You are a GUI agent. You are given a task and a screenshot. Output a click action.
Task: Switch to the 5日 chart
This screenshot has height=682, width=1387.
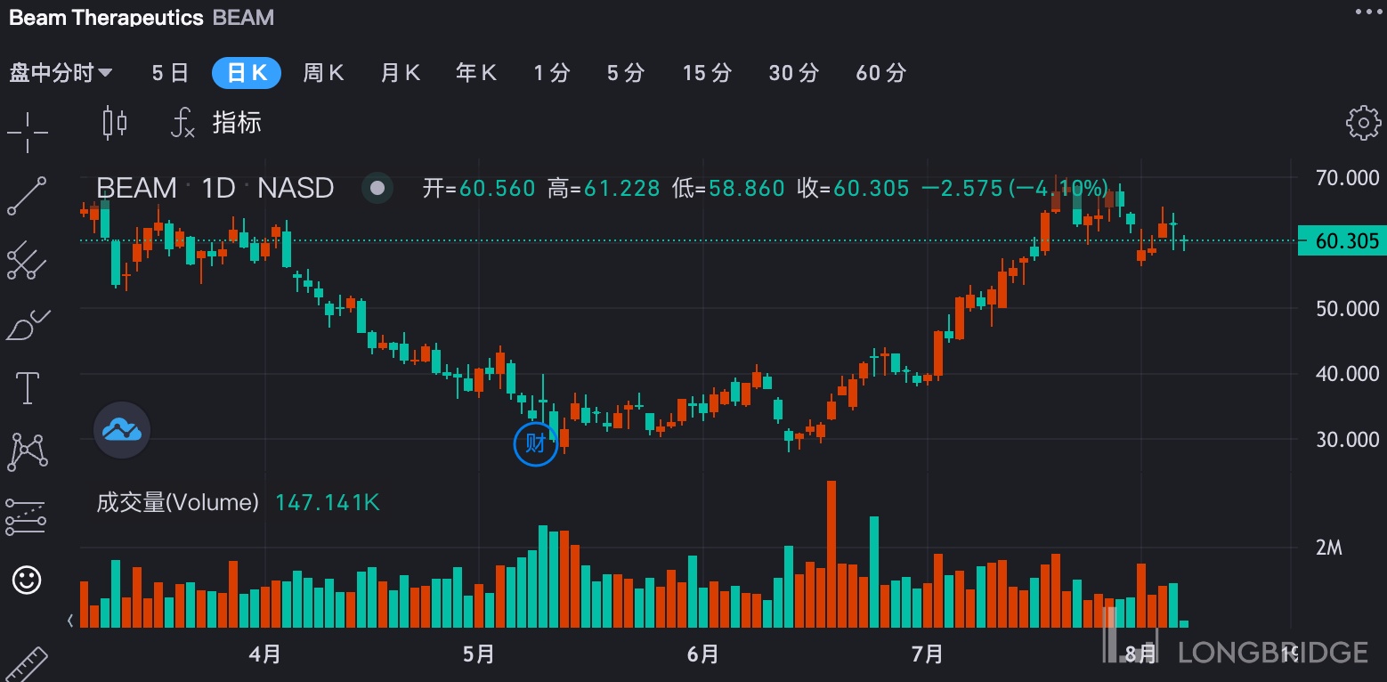pos(170,73)
